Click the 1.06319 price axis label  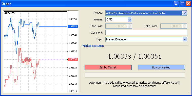(x=73, y=84)
